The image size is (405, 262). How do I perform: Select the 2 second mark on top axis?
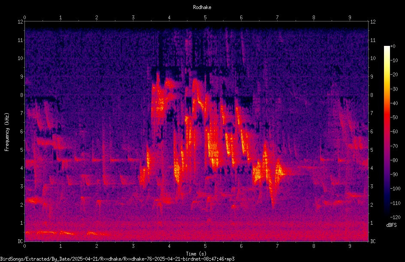pyautogui.click(x=97, y=18)
